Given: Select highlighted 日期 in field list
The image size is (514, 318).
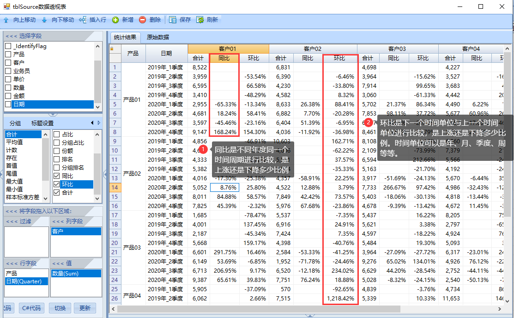Looking at the screenshot, I should click(x=53, y=104).
